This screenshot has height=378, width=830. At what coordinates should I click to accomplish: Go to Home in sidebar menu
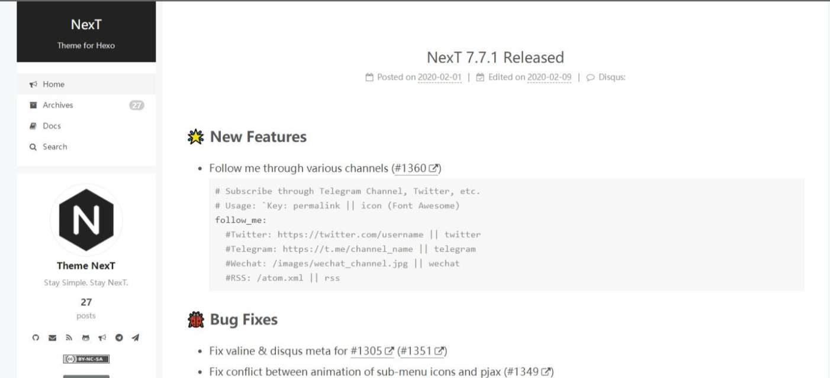(x=53, y=84)
